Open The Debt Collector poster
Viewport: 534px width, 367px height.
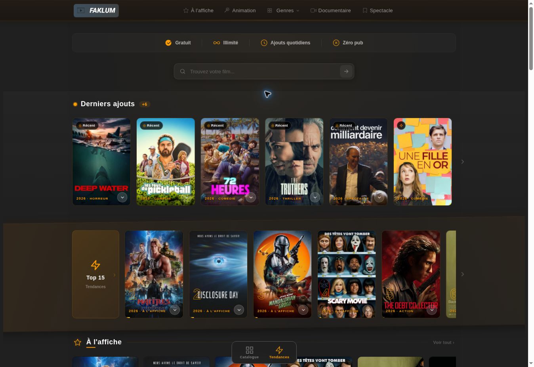pos(410,274)
